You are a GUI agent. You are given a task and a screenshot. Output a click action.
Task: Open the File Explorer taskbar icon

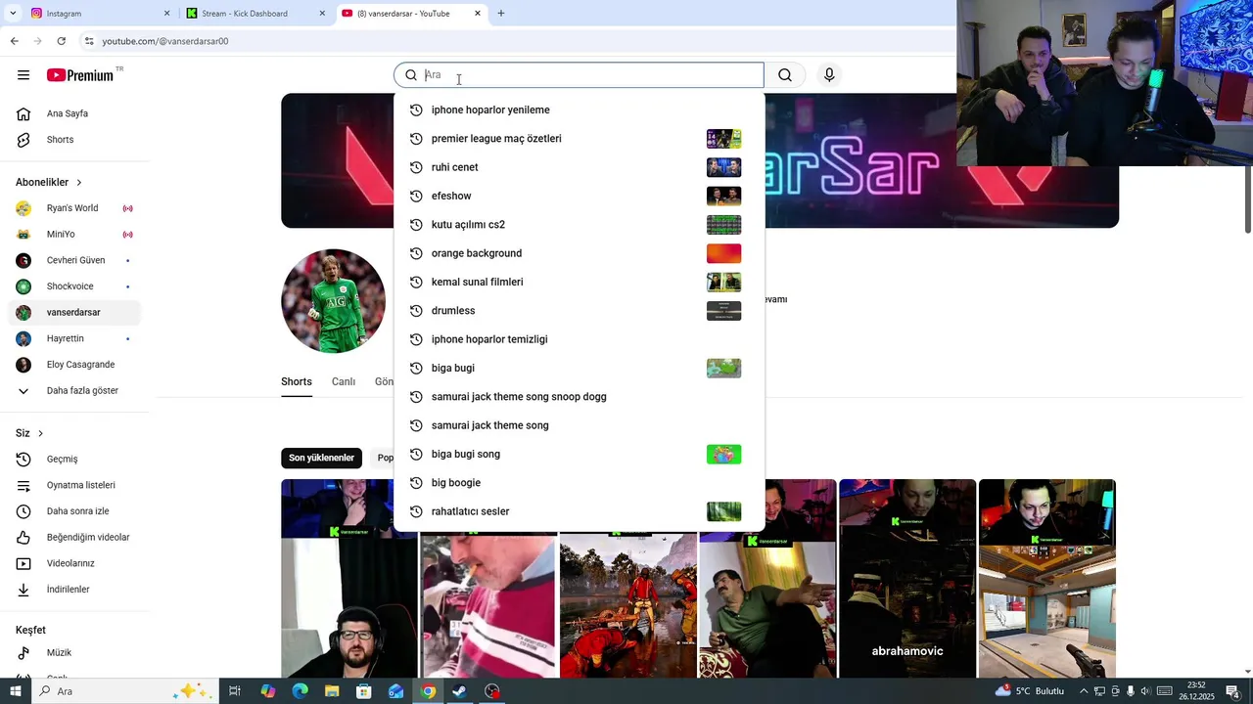pos(332,691)
